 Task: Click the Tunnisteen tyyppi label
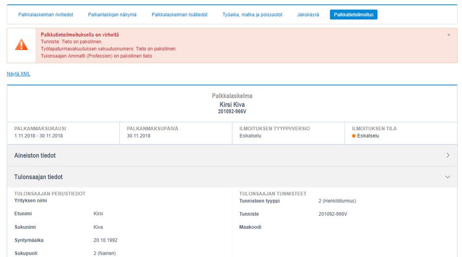(259, 201)
